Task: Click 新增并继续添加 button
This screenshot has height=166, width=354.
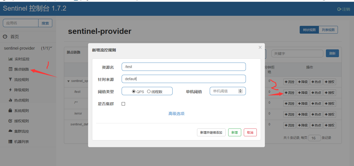Action: [211, 132]
